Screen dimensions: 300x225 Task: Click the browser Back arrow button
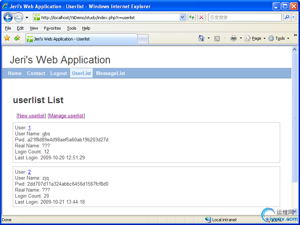[8, 17]
